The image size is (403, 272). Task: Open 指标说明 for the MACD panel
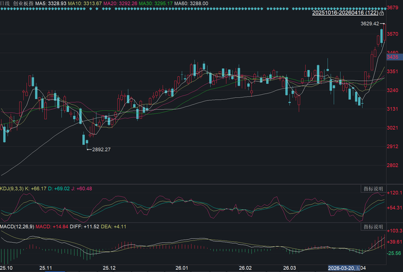(373, 226)
